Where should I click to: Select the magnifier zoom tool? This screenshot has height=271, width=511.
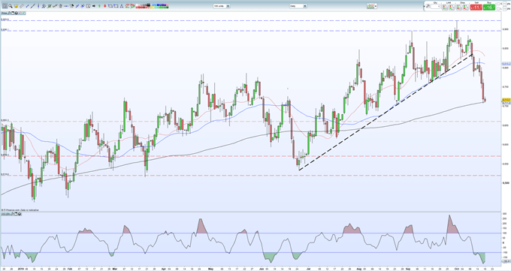[11, 6]
